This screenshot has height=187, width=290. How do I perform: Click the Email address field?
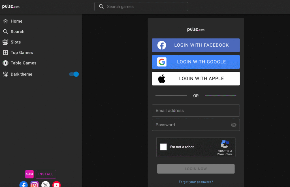[x=196, y=110]
